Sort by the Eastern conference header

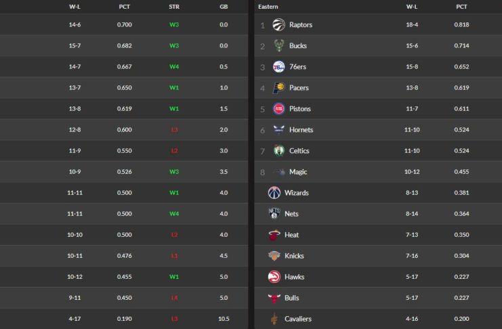coord(268,6)
